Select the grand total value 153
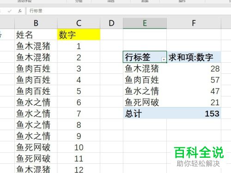The height and width of the screenshot is (173, 231). tap(194, 113)
